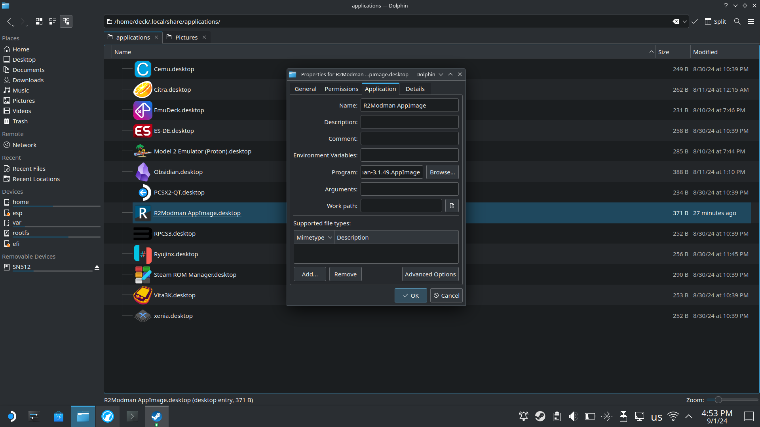The width and height of the screenshot is (760, 427).
Task: Switch Dolphin to Details view mode
Action: coord(66,21)
